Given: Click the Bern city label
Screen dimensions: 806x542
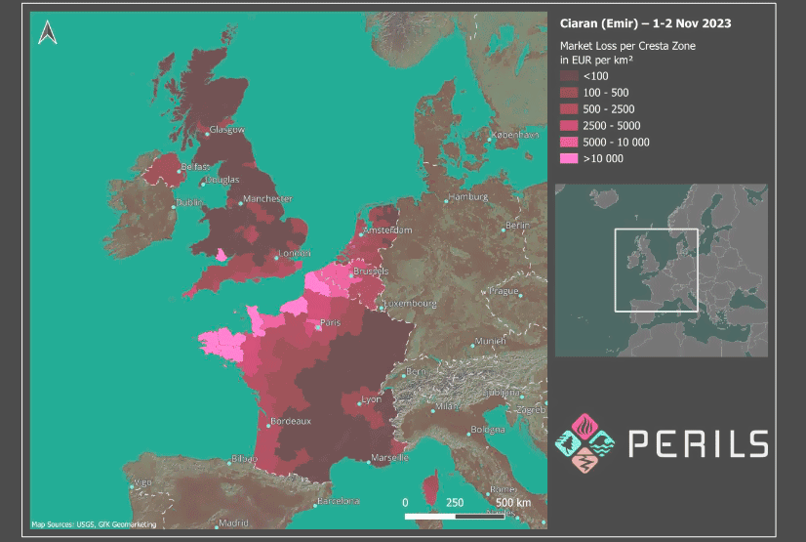Looking at the screenshot, I should pyautogui.click(x=416, y=371).
